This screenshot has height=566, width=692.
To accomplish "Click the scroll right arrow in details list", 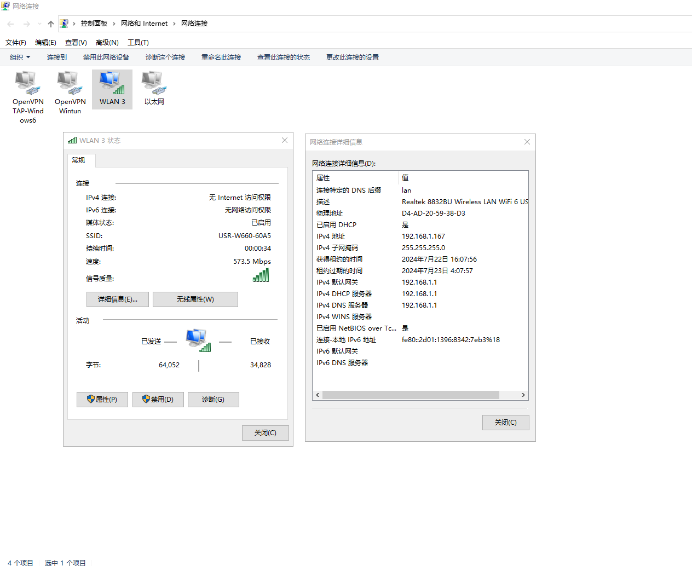I will [523, 395].
